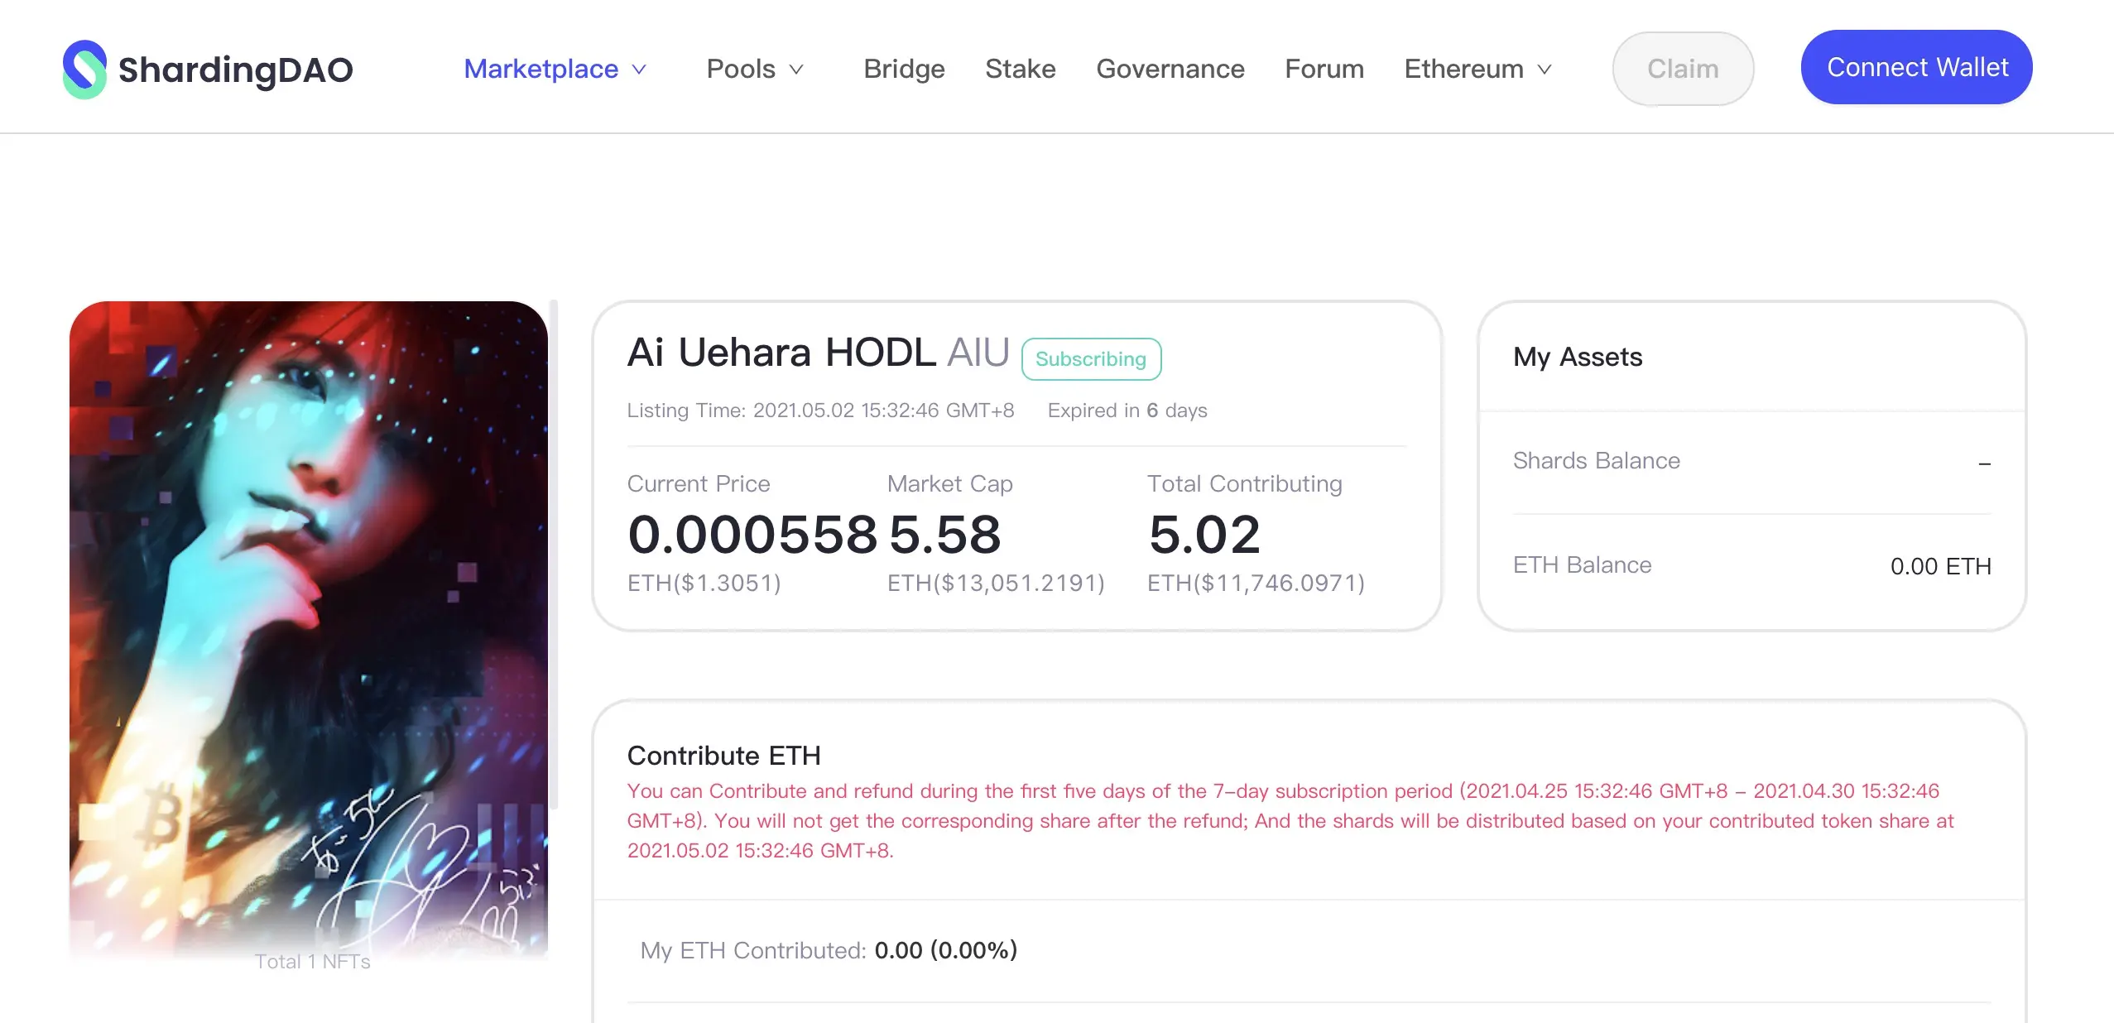
Task: Click the ShardingDAO logo icon
Action: click(84, 69)
